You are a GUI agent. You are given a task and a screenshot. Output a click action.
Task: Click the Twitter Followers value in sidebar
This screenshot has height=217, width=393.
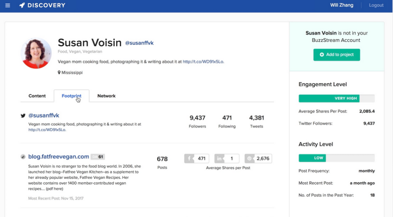click(x=369, y=123)
